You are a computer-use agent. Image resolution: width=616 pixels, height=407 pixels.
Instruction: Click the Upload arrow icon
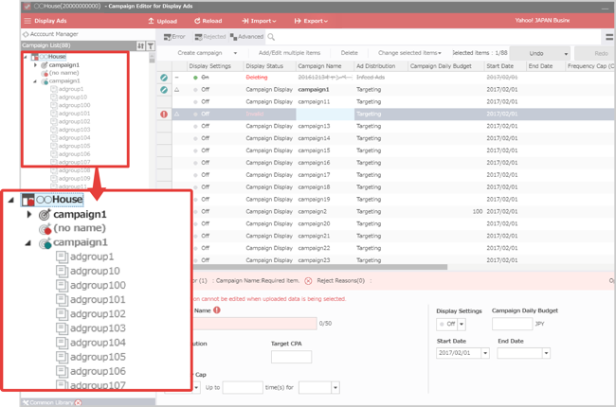point(151,21)
